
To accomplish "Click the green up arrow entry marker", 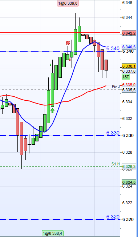I will click(x=52, y=111).
